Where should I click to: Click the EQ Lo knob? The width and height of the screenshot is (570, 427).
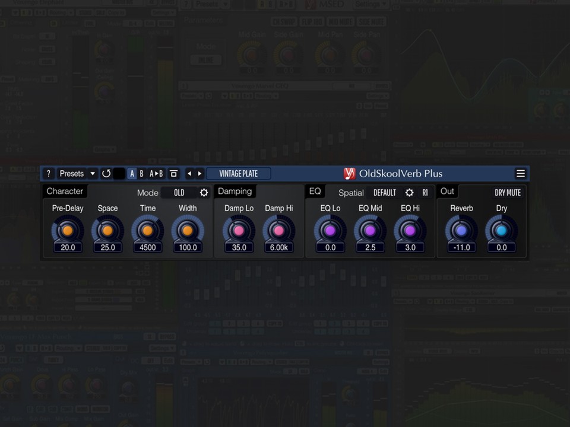point(330,230)
